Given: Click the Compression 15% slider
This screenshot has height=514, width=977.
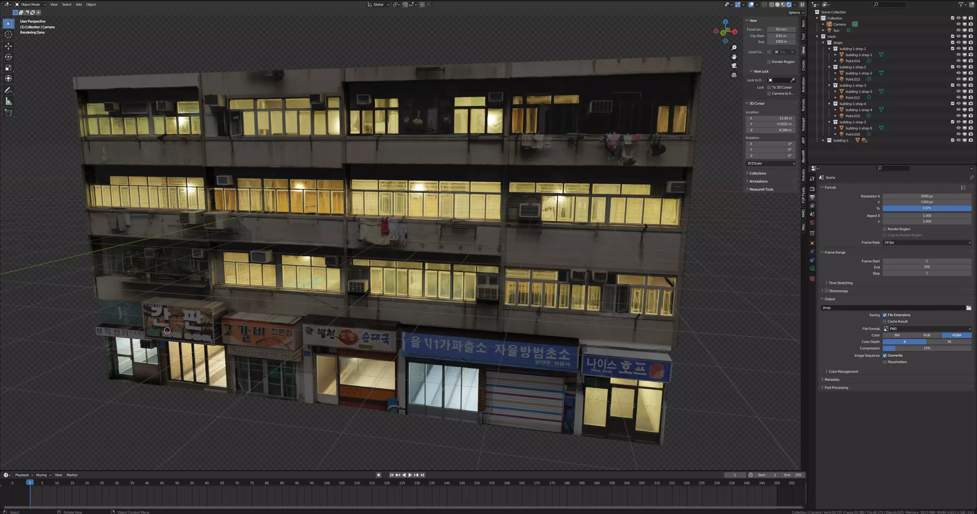Looking at the screenshot, I should click(927, 348).
